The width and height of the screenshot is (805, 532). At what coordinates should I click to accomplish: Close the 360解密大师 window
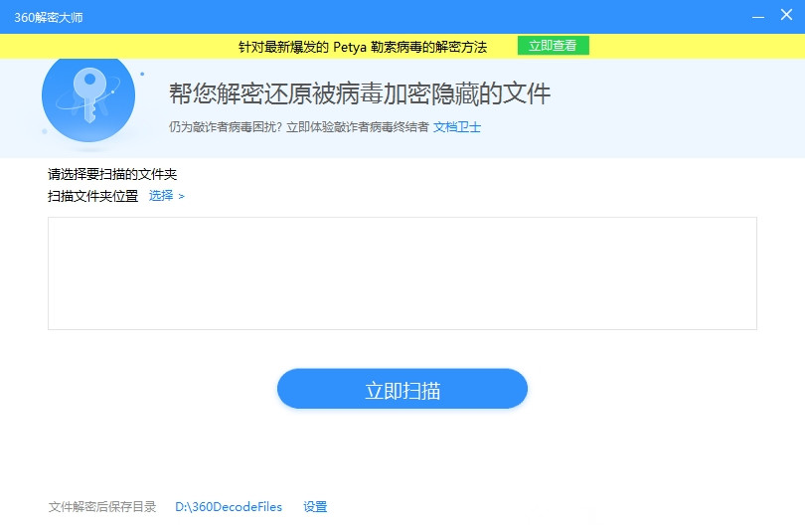[x=785, y=17]
